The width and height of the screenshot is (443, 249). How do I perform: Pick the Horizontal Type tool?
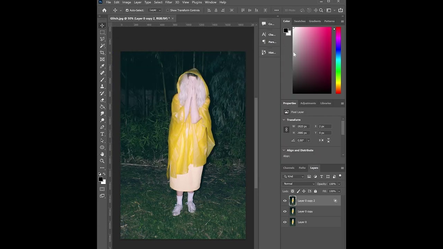102,134
